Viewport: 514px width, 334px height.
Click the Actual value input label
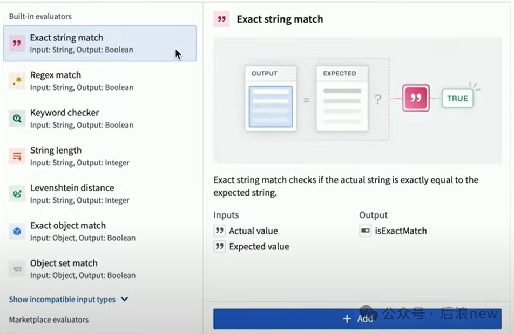pyautogui.click(x=253, y=231)
